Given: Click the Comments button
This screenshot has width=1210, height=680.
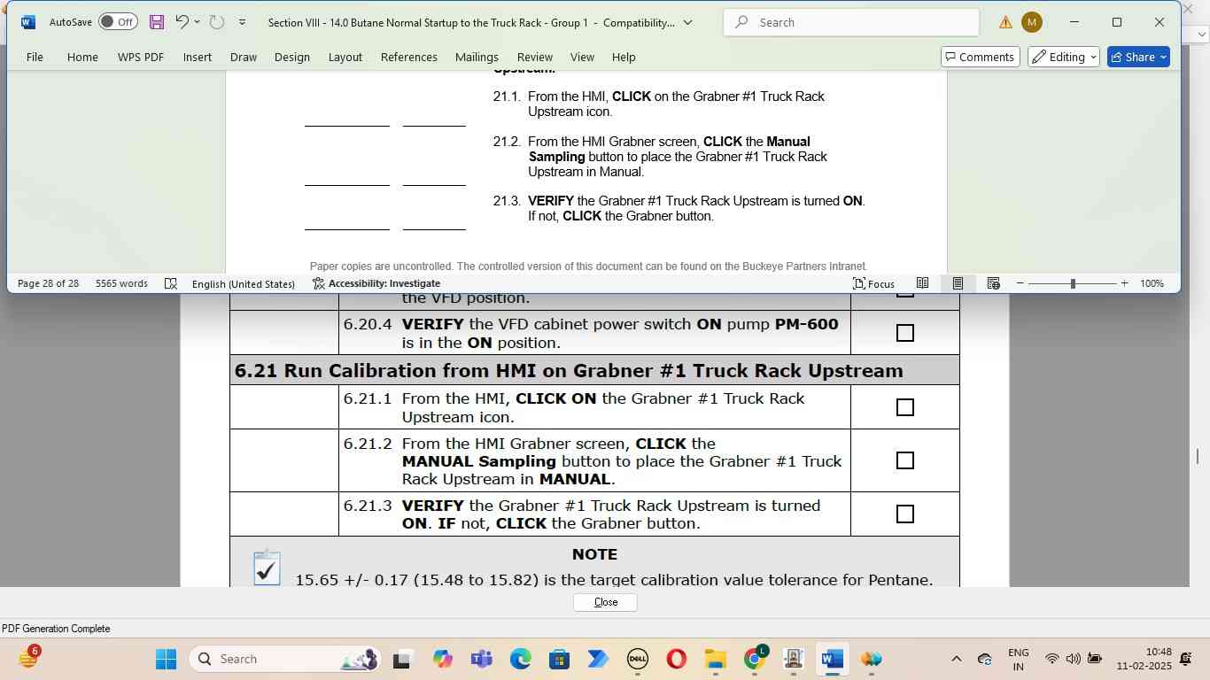Looking at the screenshot, I should point(980,57).
